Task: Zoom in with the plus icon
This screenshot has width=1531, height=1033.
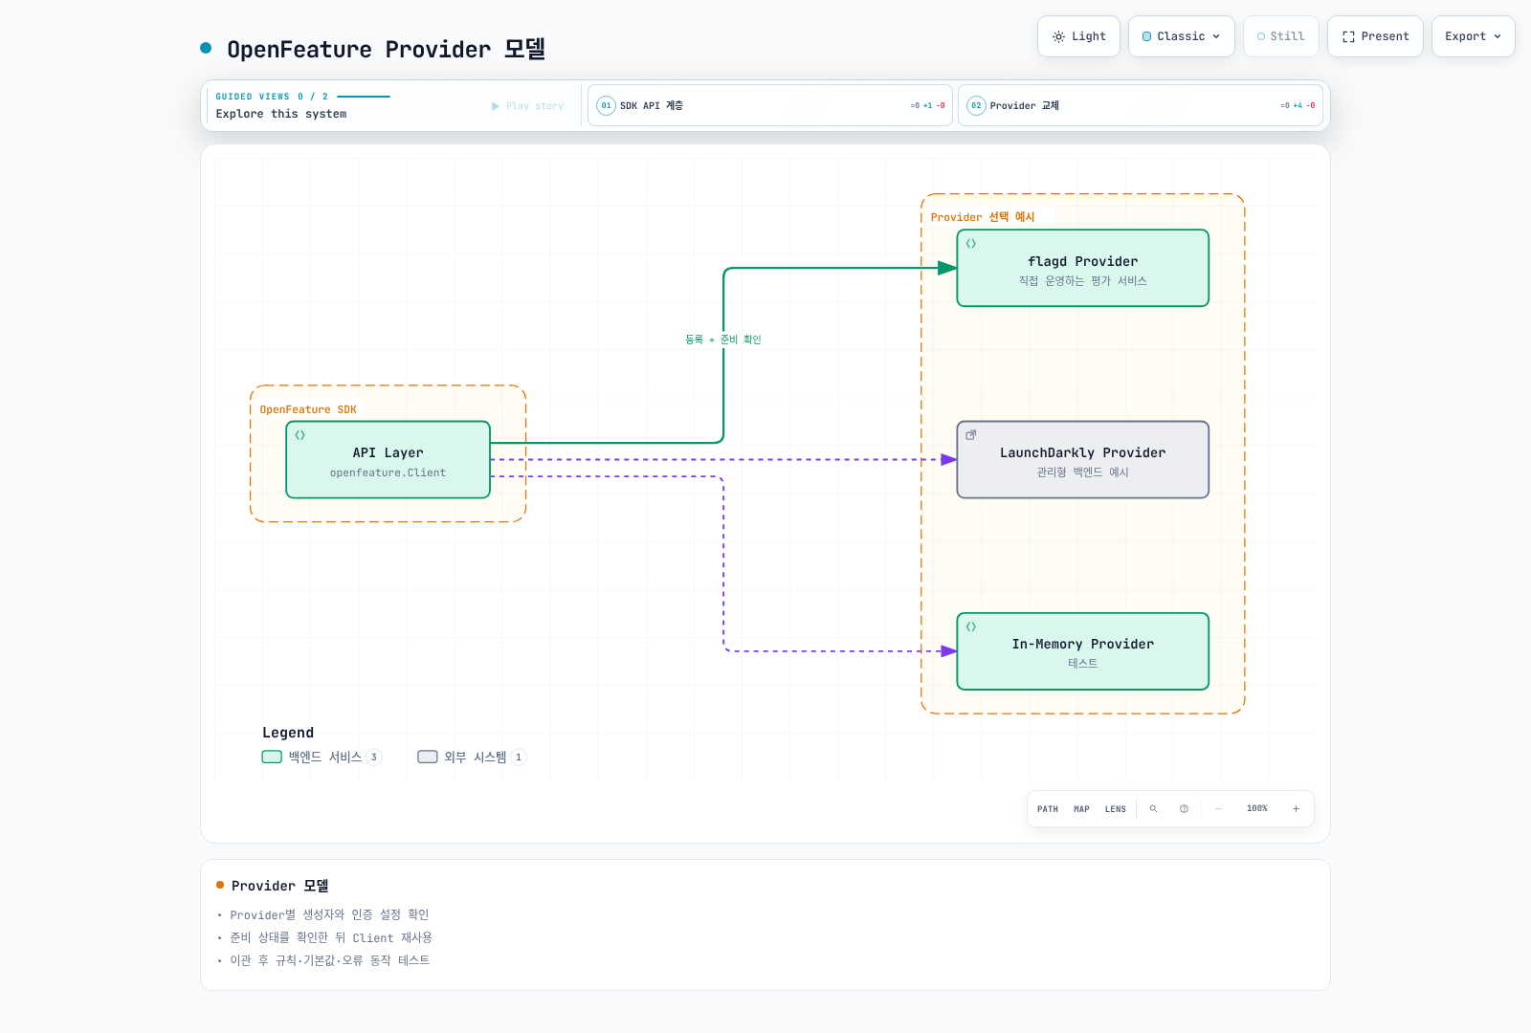Action: pos(1296,809)
